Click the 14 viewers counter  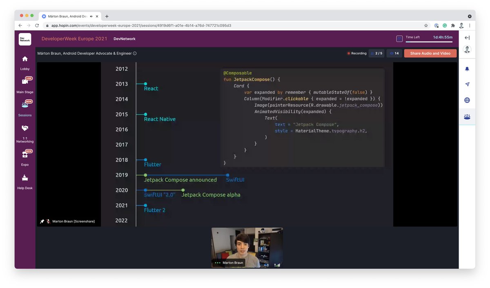pyautogui.click(x=394, y=53)
